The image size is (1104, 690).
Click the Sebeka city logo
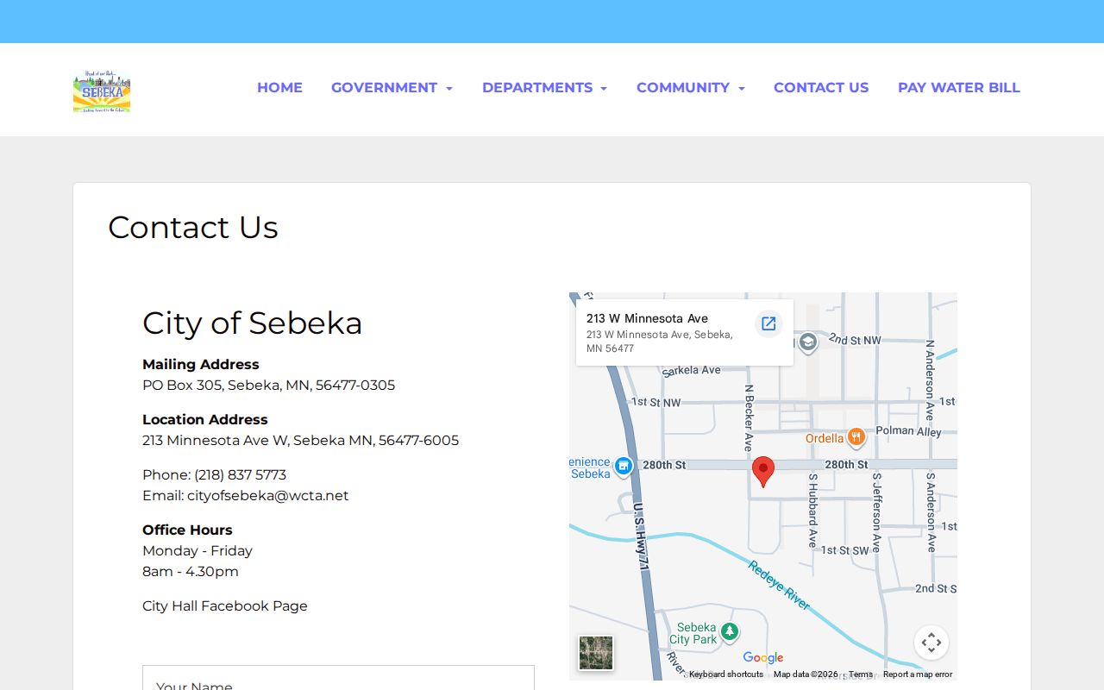point(102,91)
